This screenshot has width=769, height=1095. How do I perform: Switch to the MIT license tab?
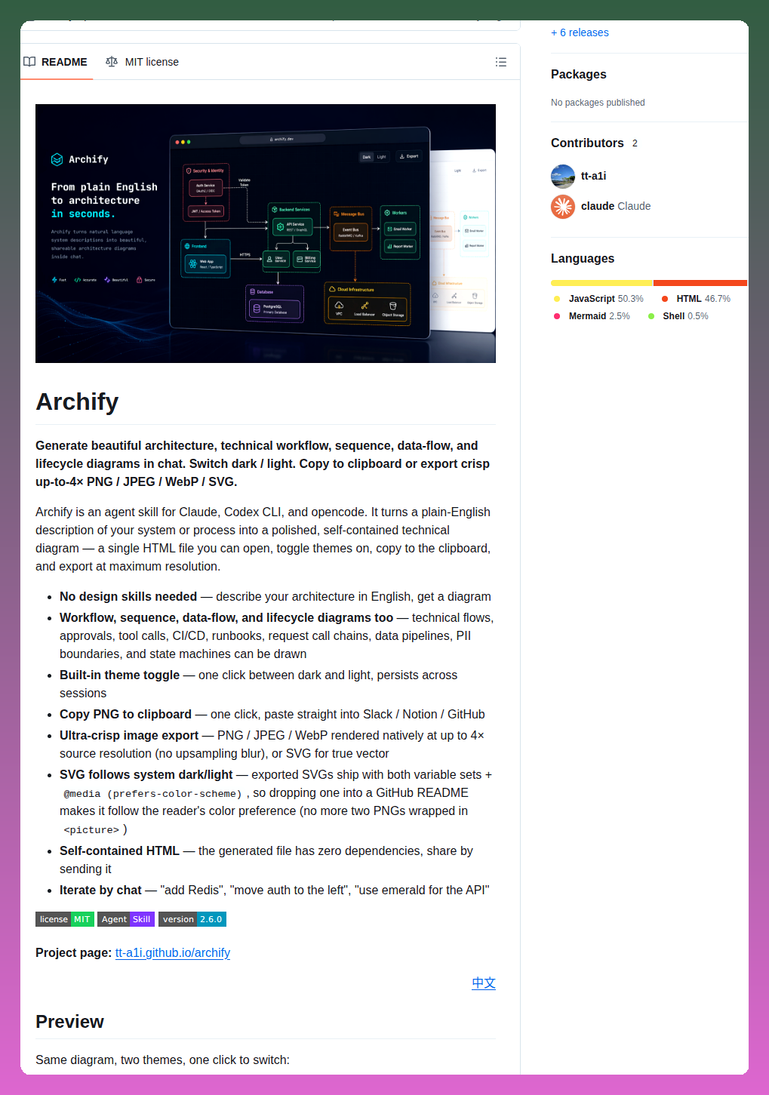click(143, 62)
